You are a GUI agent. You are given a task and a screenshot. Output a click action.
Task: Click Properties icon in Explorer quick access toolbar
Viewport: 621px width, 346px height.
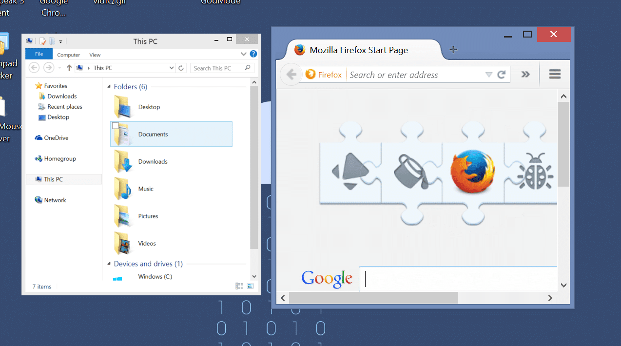point(43,41)
